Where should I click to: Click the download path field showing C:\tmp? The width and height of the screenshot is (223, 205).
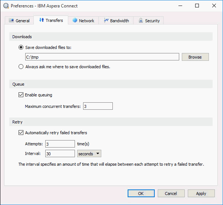[102, 57]
